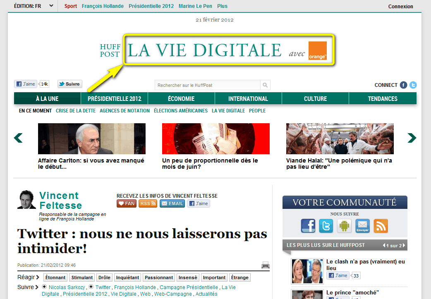Open the Affaire Carlton story thumbnail
The image size is (431, 299).
coord(92,139)
